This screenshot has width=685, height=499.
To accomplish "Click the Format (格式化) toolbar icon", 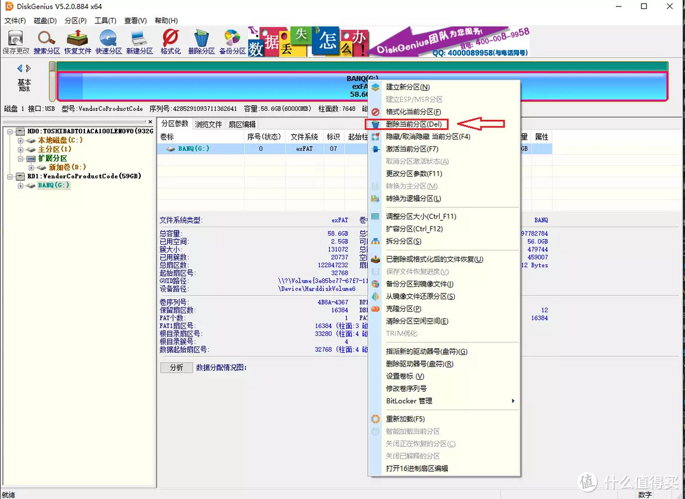I will (171, 42).
